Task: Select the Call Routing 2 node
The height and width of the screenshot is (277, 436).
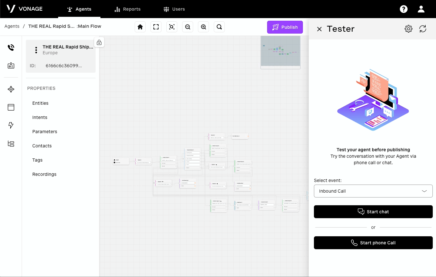Action: tap(188, 183)
